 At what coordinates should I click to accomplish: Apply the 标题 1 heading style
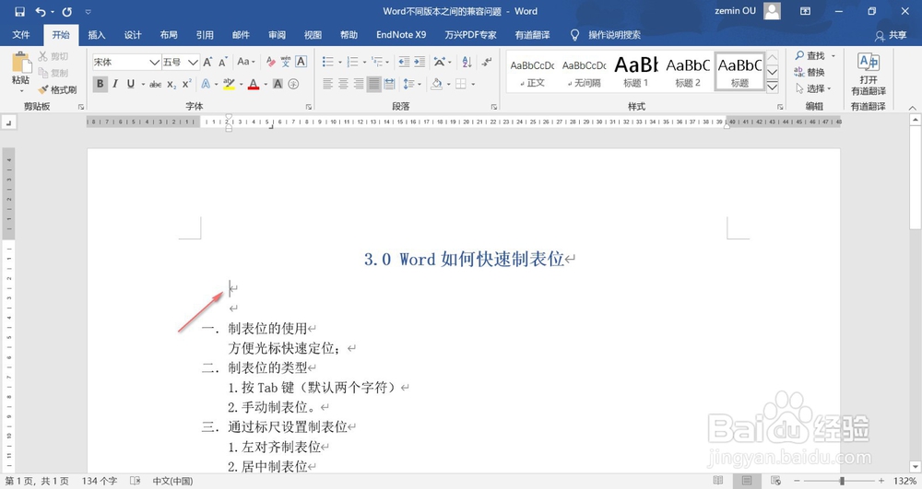(x=635, y=72)
